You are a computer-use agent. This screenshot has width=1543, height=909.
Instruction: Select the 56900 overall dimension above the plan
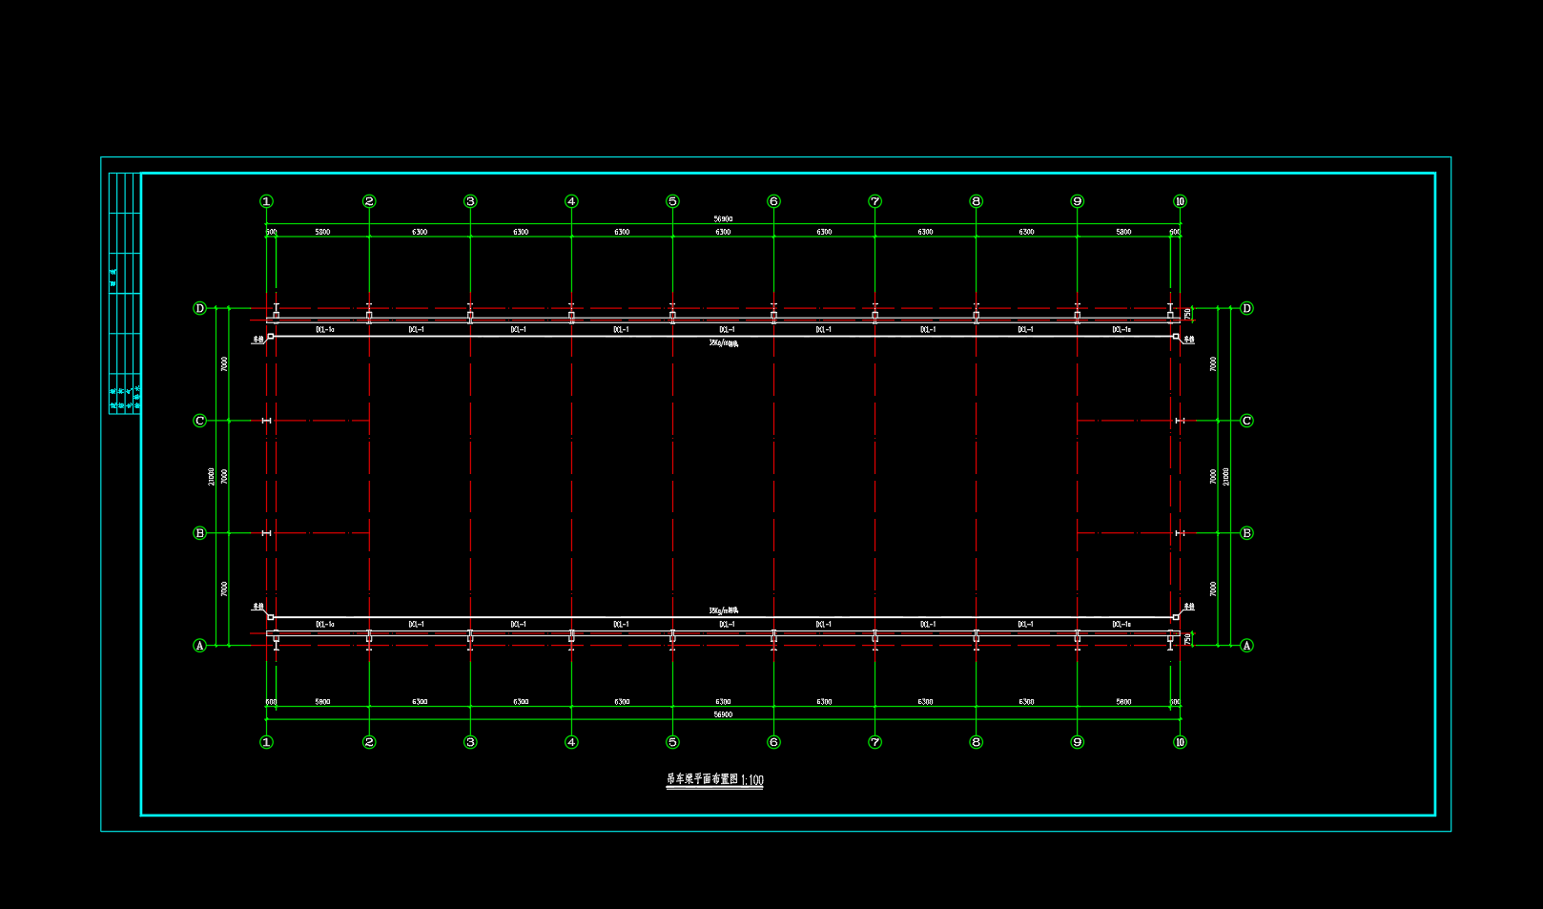coord(723,219)
